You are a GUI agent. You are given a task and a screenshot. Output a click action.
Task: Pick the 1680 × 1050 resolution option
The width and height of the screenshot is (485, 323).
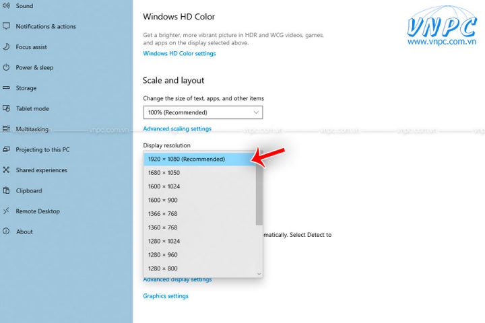164,173
